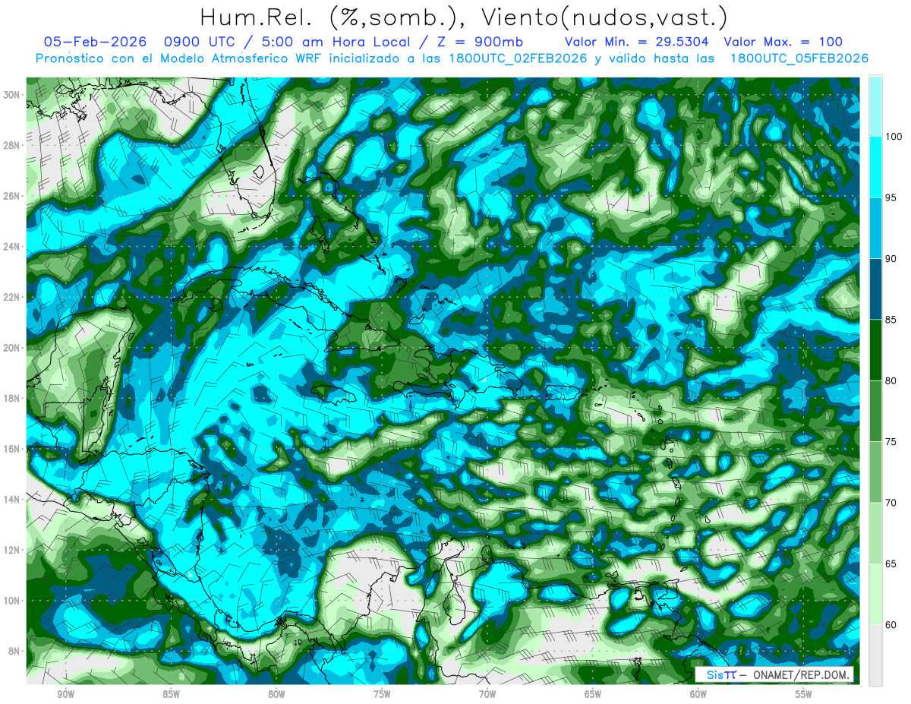Click the green 75–80 legend swatch
The width and height of the screenshot is (911, 704).
[x=875, y=411]
